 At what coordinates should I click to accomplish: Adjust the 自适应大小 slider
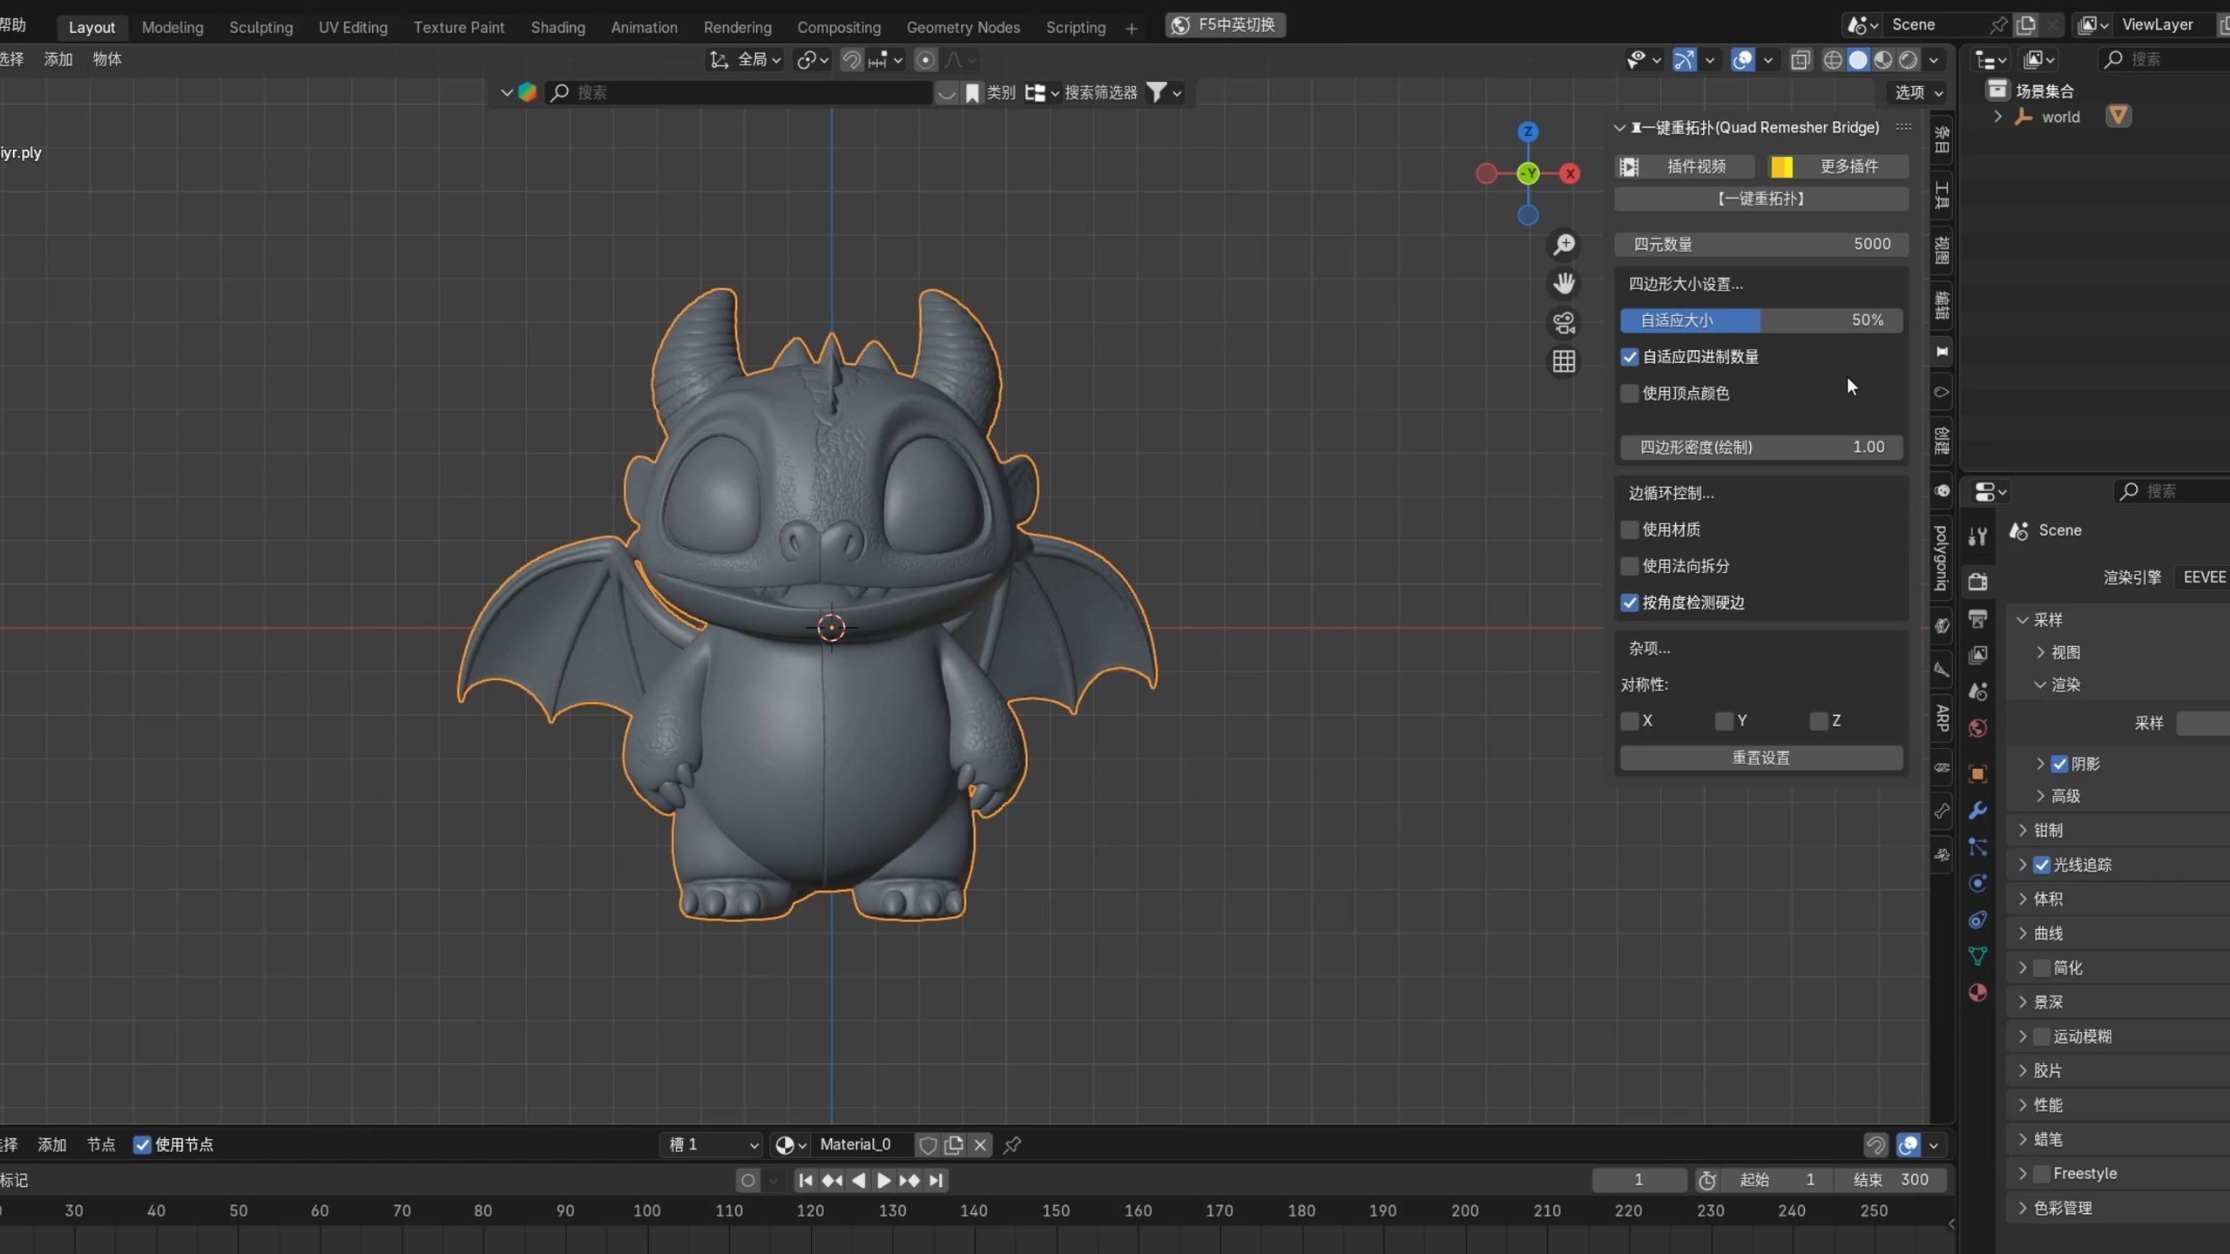click(x=1760, y=320)
